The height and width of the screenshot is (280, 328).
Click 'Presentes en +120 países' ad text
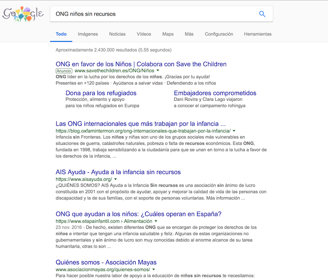click(x=82, y=83)
